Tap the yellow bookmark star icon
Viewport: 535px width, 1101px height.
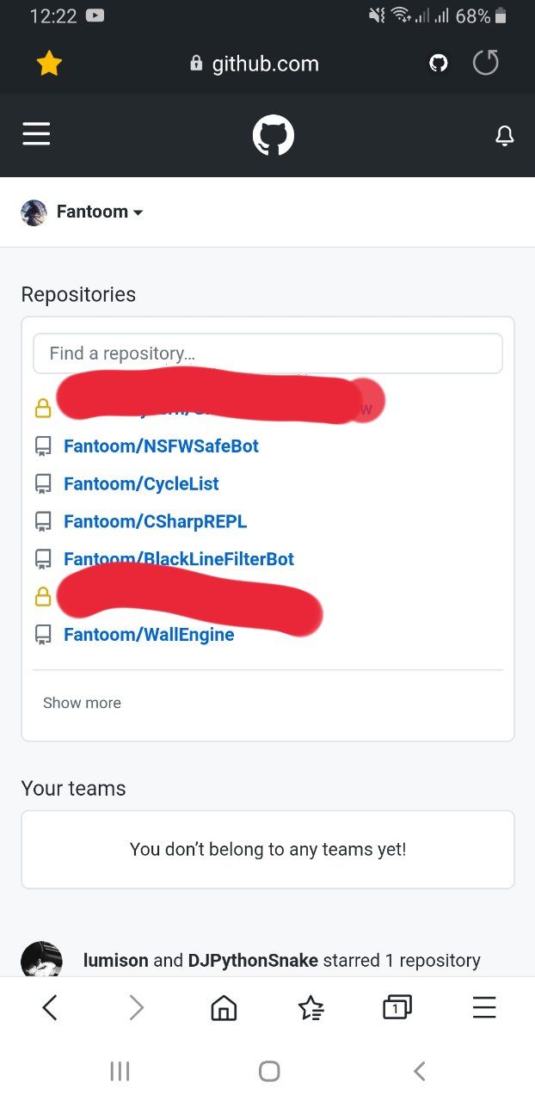tap(49, 64)
